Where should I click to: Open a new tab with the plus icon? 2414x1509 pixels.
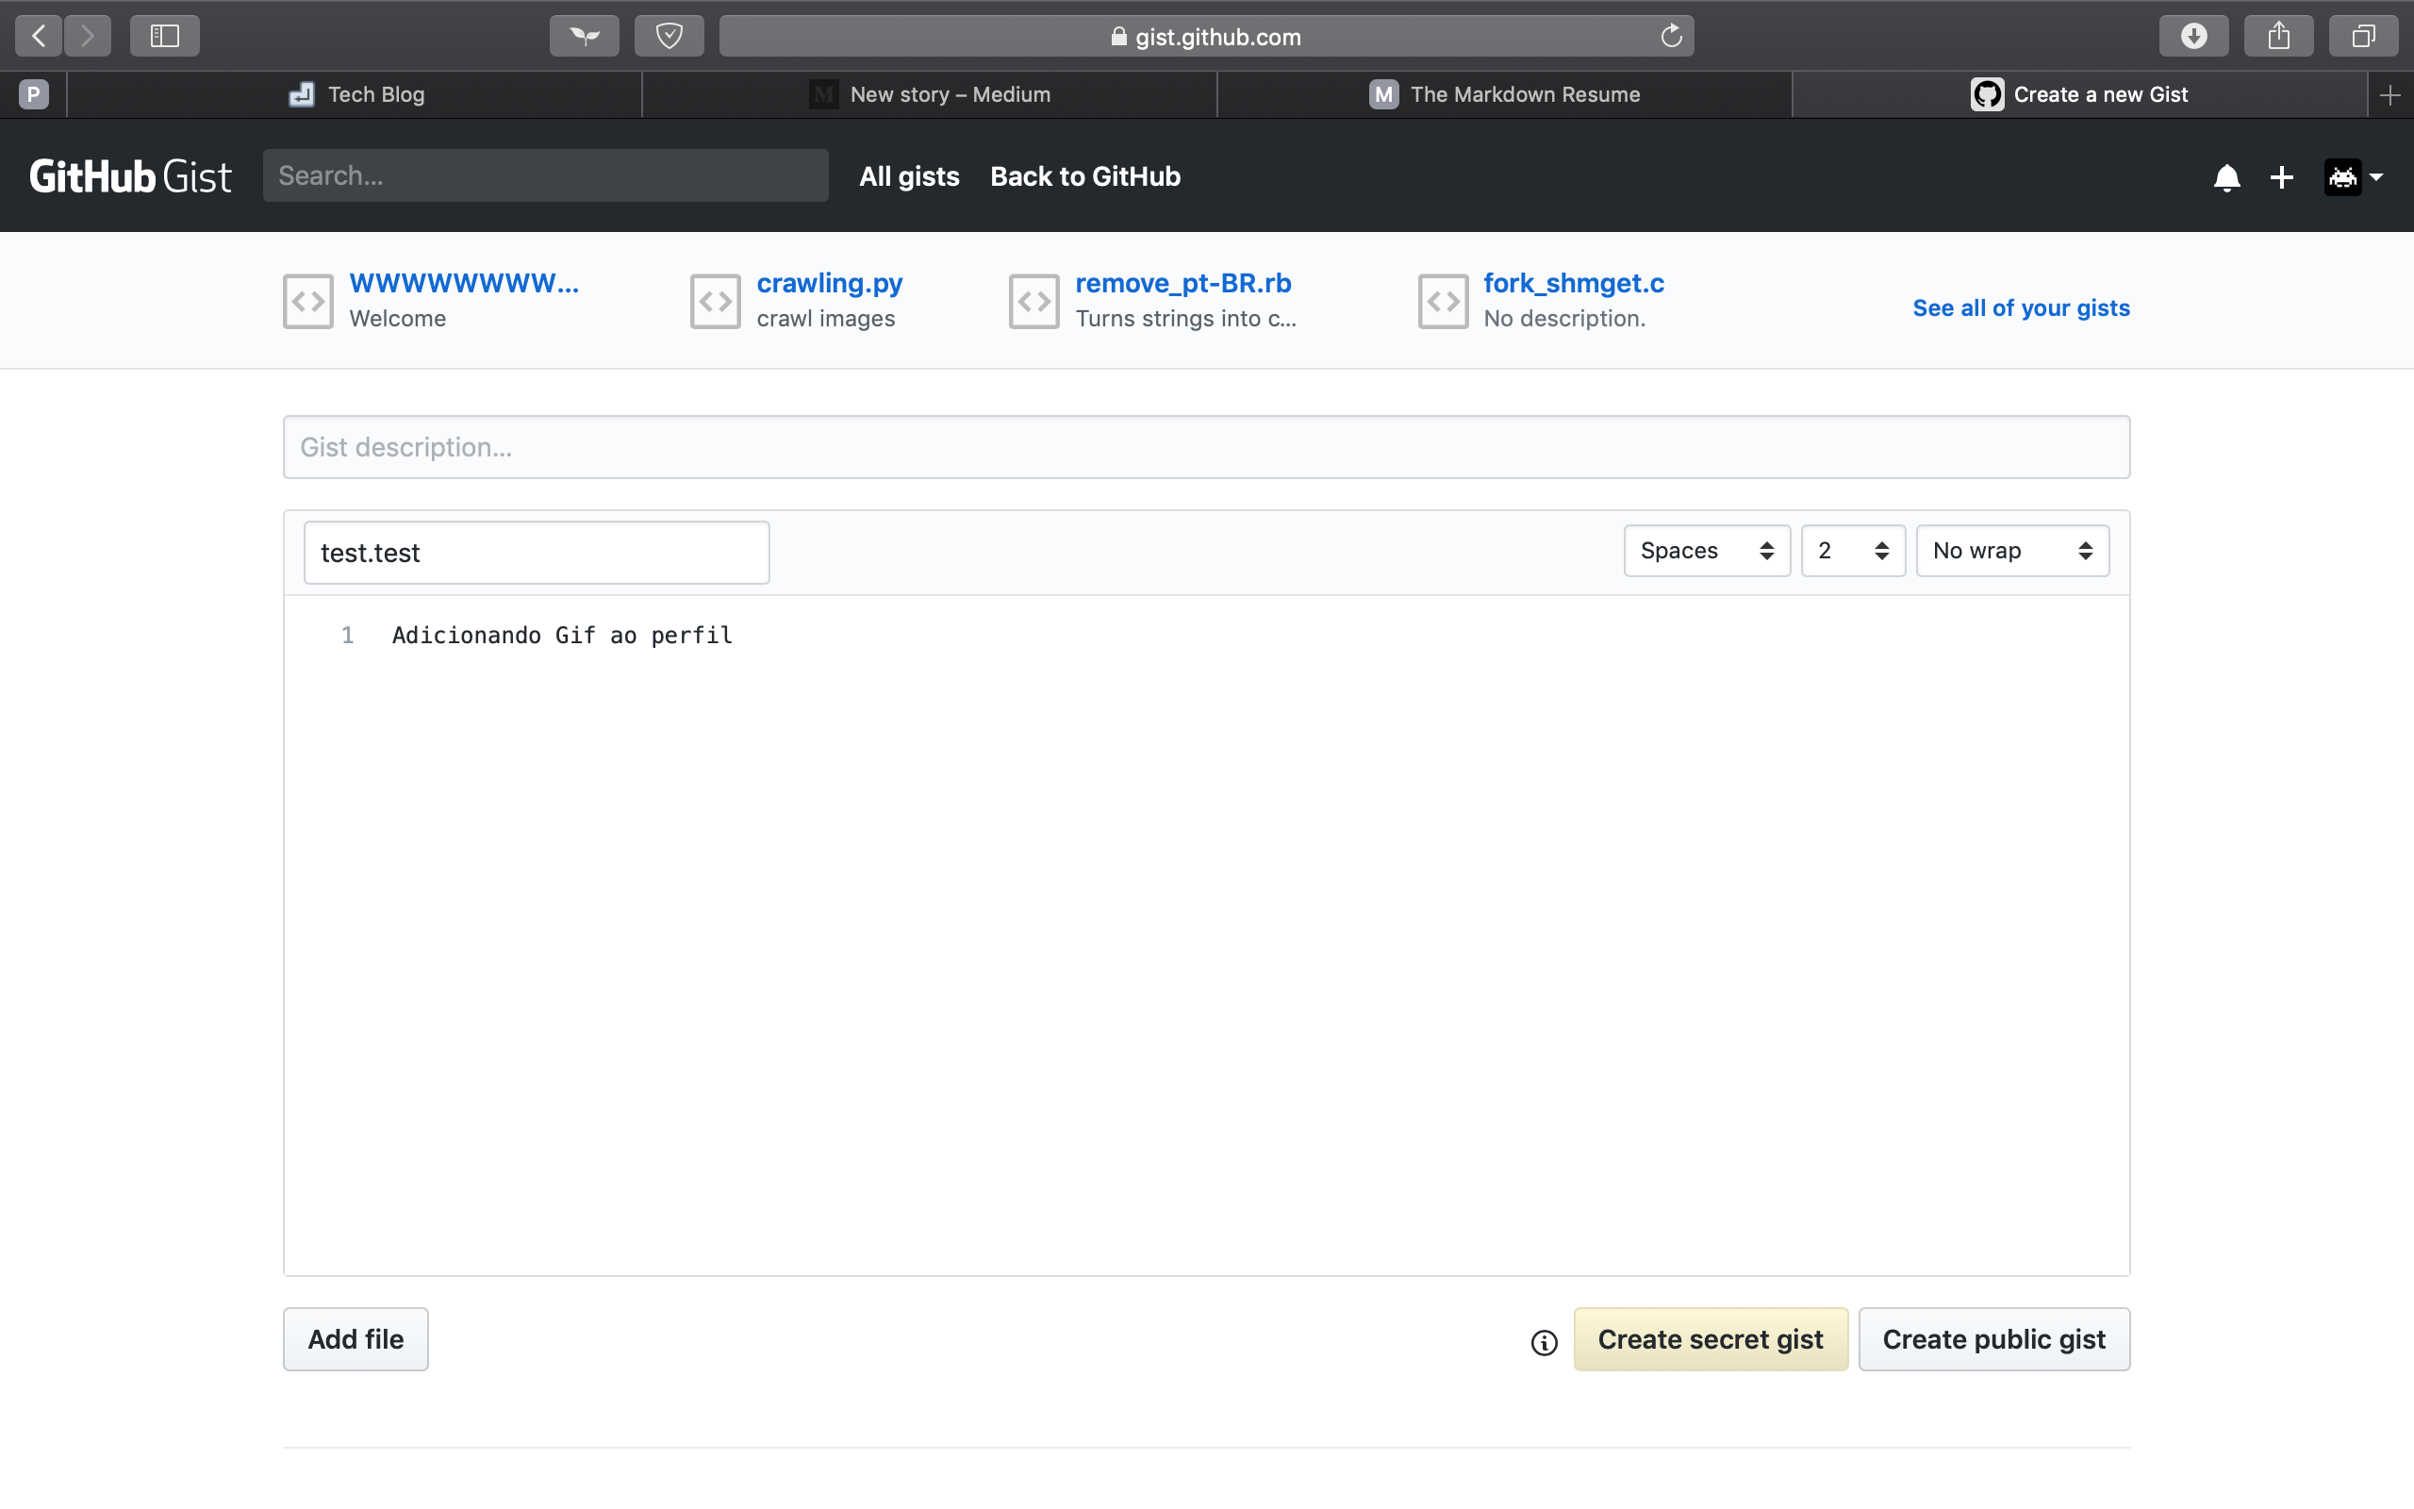click(2390, 95)
